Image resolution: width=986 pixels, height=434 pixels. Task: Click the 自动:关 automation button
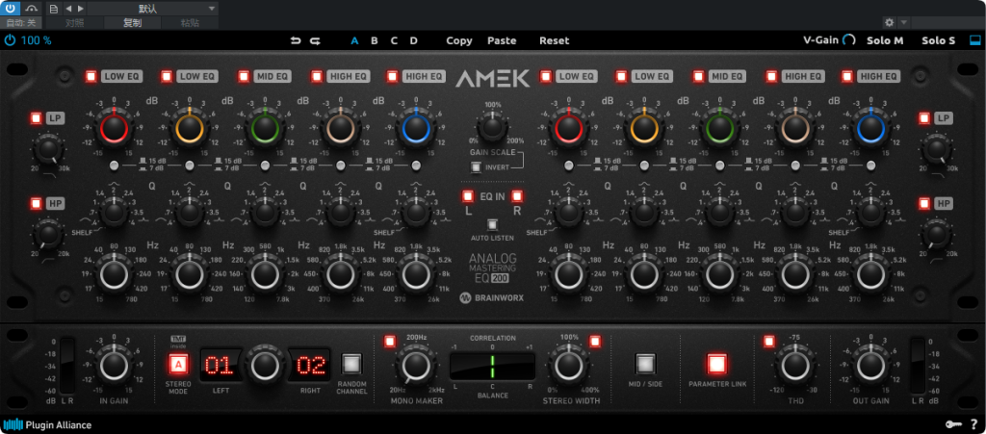tap(21, 23)
